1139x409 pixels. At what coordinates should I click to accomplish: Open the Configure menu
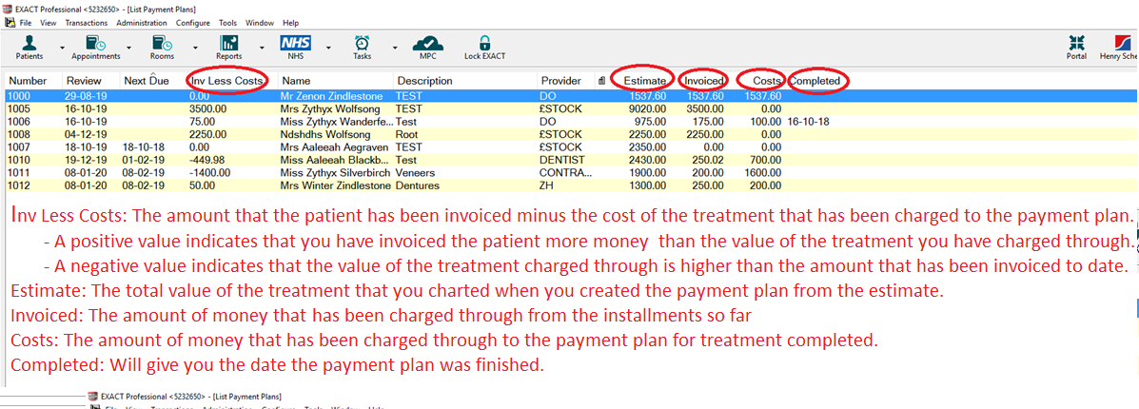(192, 23)
